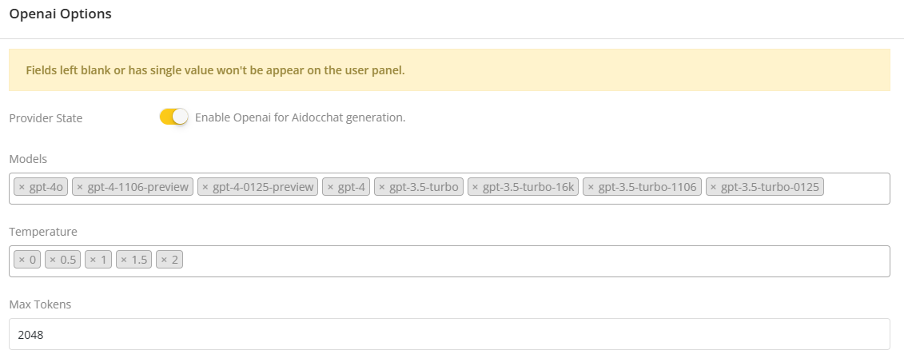Remove temperature value 0 tag
This screenshot has height=358, width=904.
tap(22, 261)
